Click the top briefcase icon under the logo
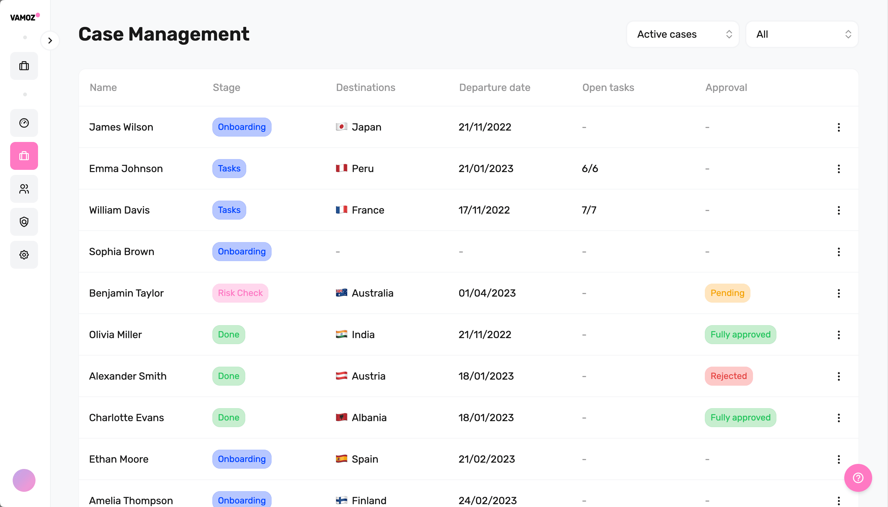This screenshot has height=507, width=888. click(24, 66)
